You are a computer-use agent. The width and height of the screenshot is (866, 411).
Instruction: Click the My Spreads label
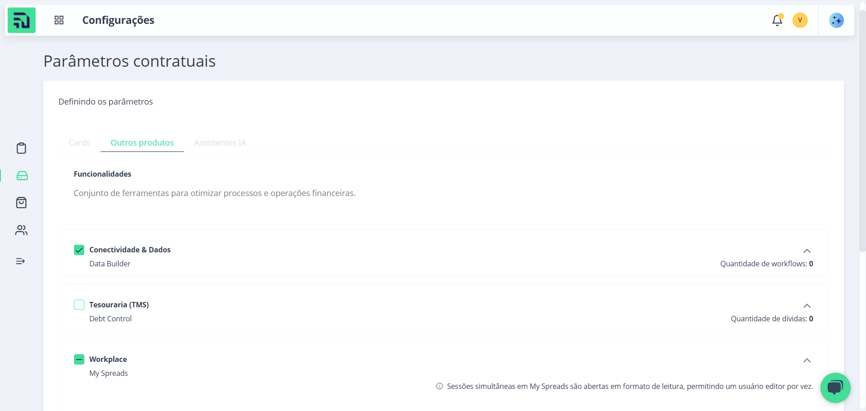pos(108,373)
